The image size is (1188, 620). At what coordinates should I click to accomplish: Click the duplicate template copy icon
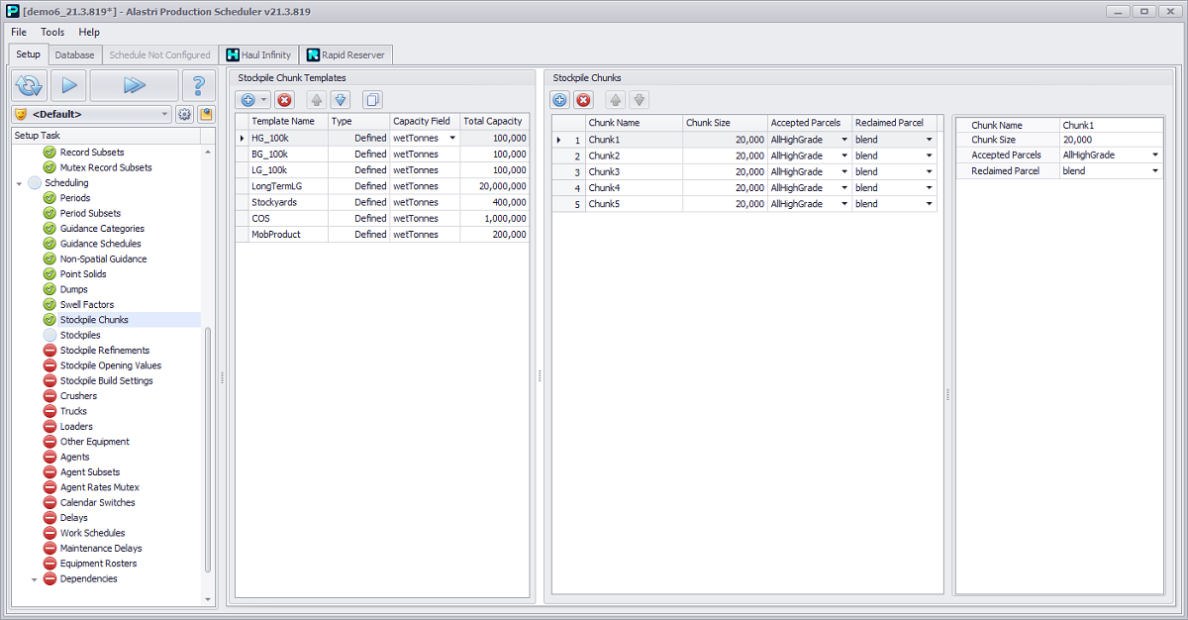[372, 100]
